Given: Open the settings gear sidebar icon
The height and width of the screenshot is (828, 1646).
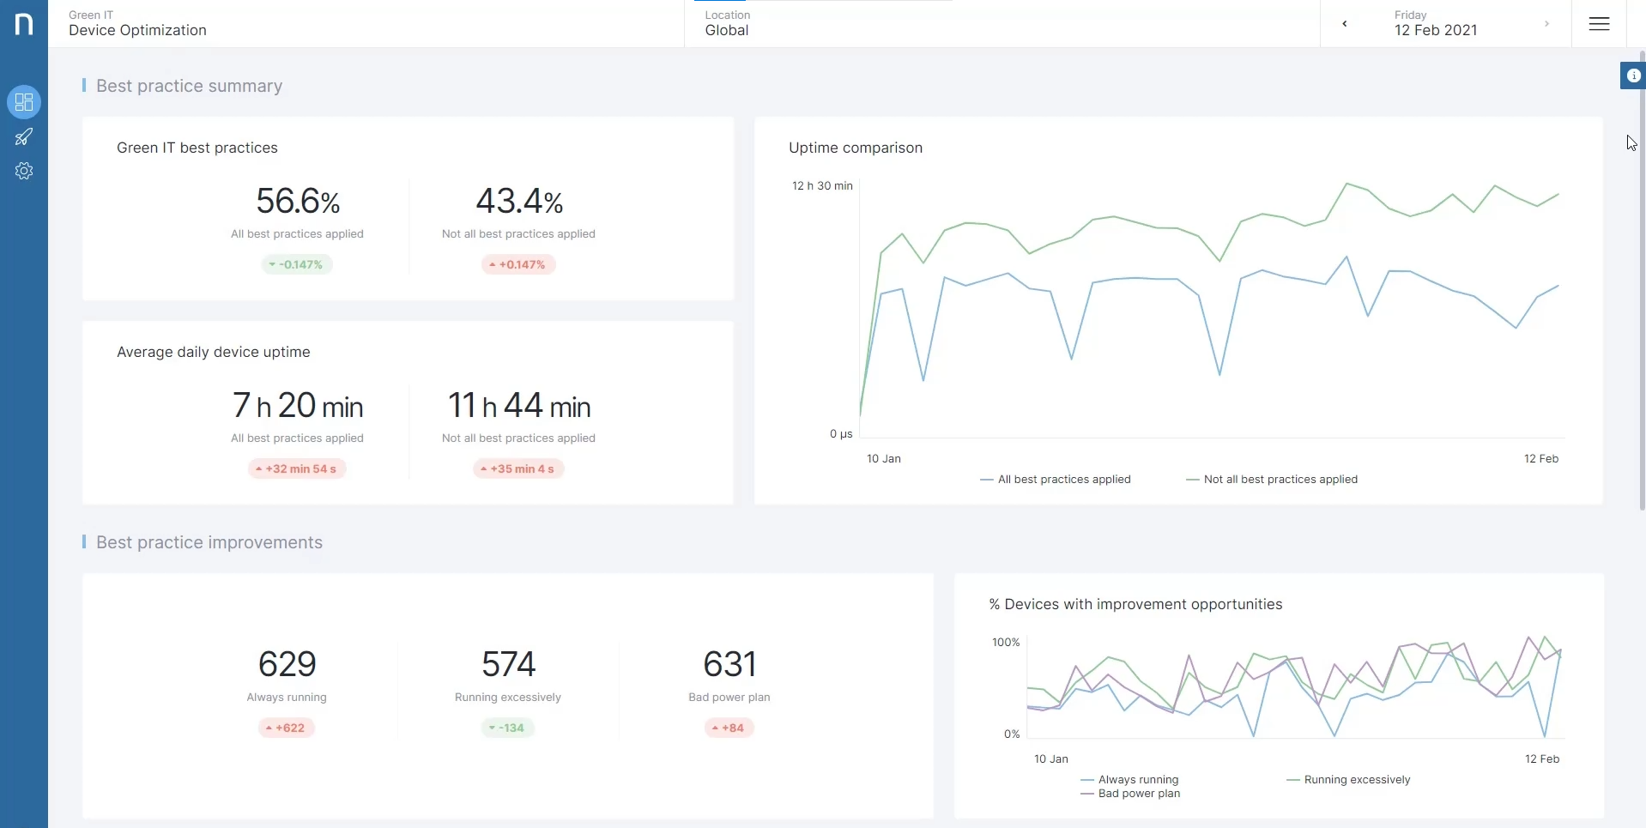Looking at the screenshot, I should coord(24,171).
